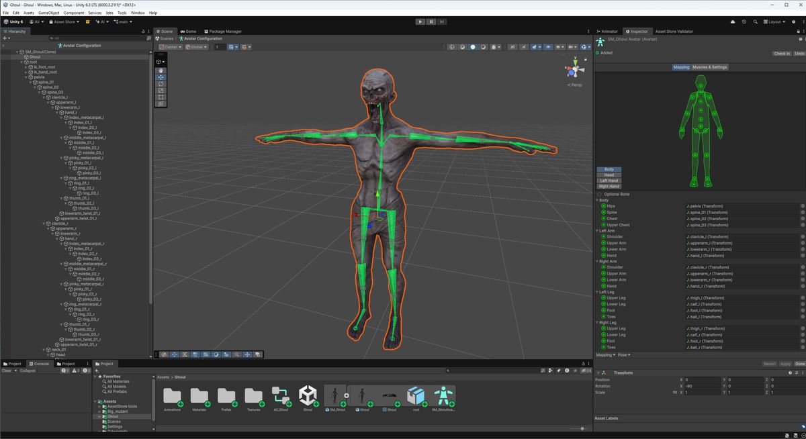
Task: Select the Left Hand mapping button
Action: click(x=609, y=181)
